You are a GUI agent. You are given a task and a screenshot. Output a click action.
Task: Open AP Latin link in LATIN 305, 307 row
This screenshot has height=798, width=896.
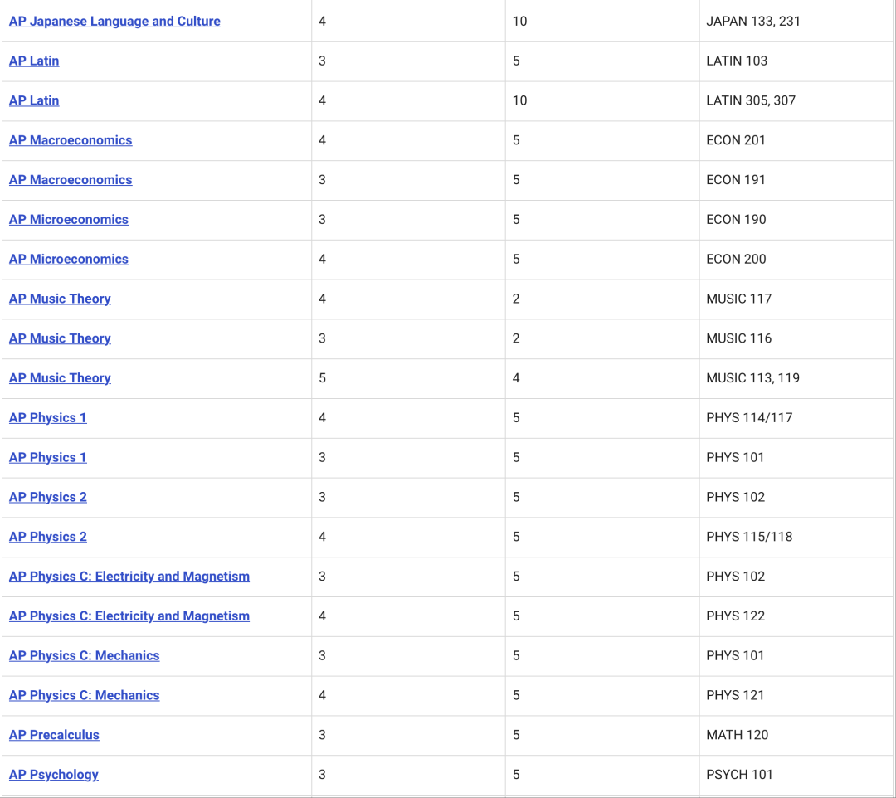pos(34,100)
